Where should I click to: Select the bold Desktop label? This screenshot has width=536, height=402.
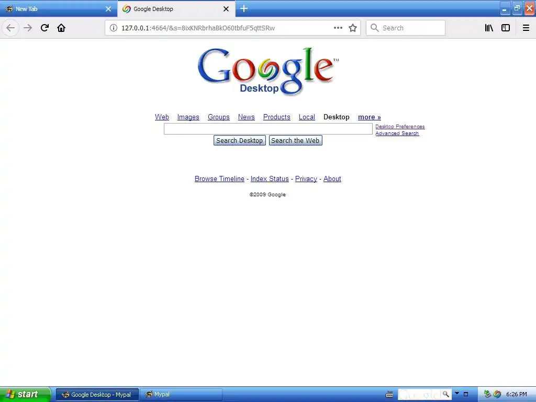tap(337, 117)
